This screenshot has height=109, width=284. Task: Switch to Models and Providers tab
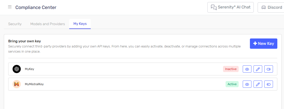[47, 24]
